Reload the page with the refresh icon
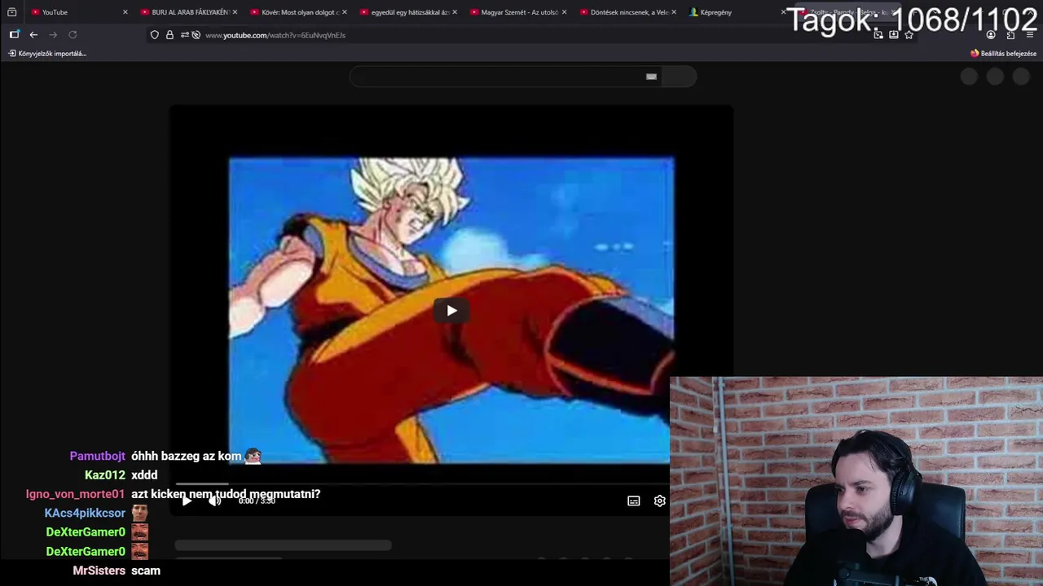 [73, 35]
